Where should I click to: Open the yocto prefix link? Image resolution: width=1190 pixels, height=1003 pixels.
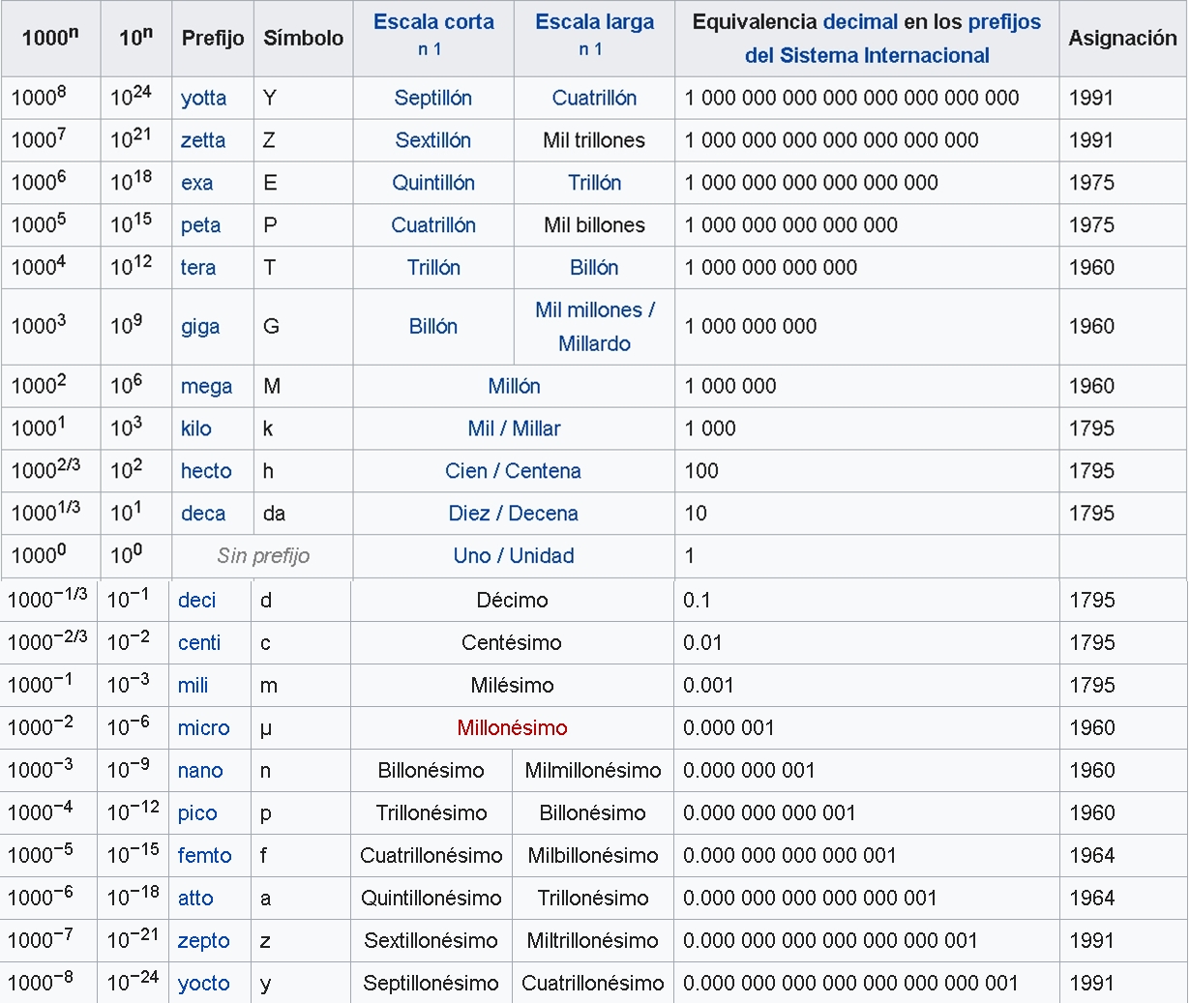coord(203,983)
